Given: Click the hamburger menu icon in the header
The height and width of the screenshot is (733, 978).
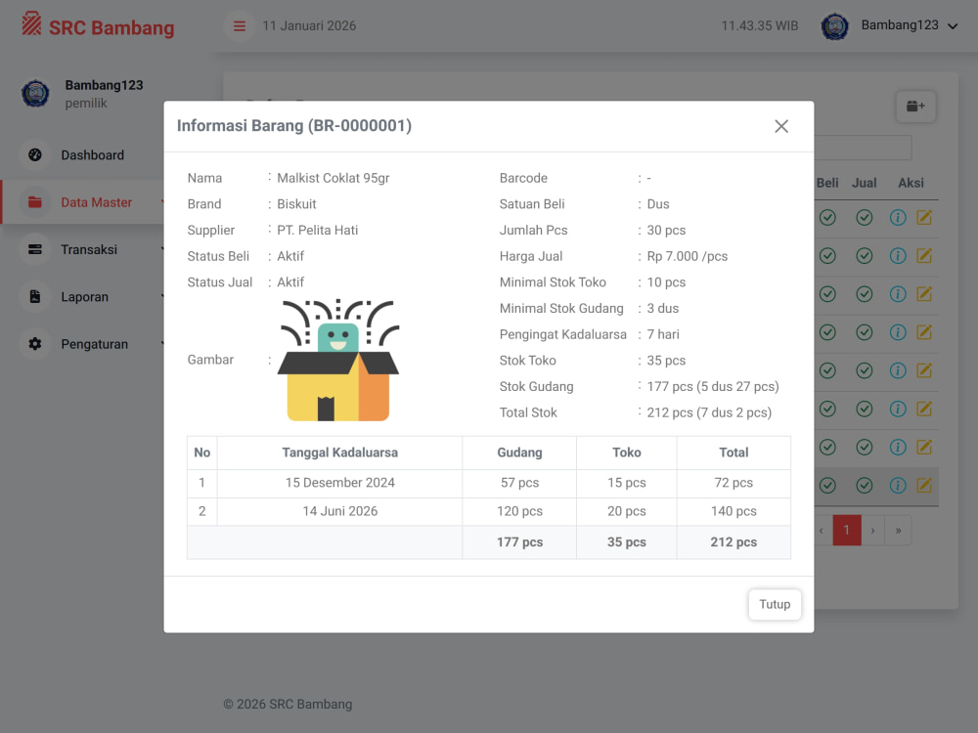Looking at the screenshot, I should pos(240,26).
